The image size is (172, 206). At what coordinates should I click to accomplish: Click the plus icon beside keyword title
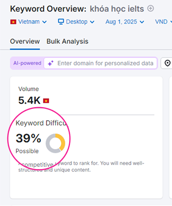coord(151,9)
